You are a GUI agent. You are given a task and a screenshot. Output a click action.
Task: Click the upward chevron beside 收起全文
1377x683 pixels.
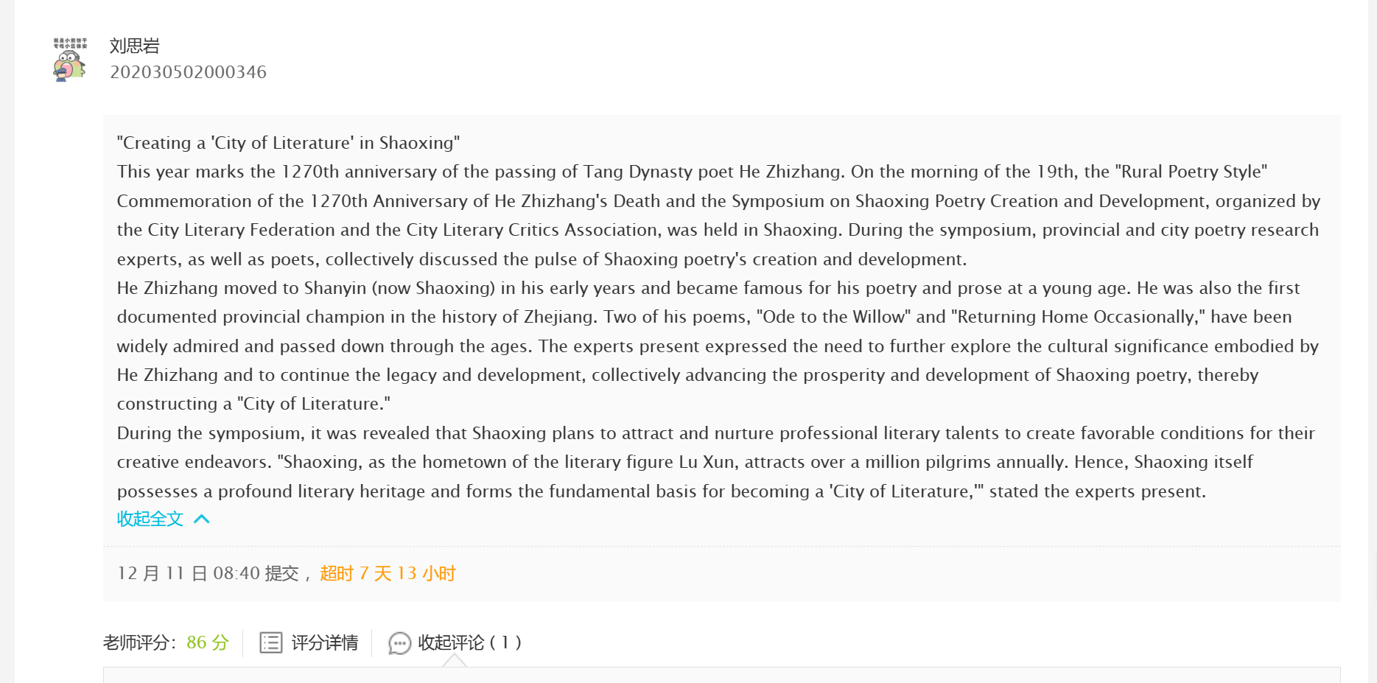pos(202,519)
